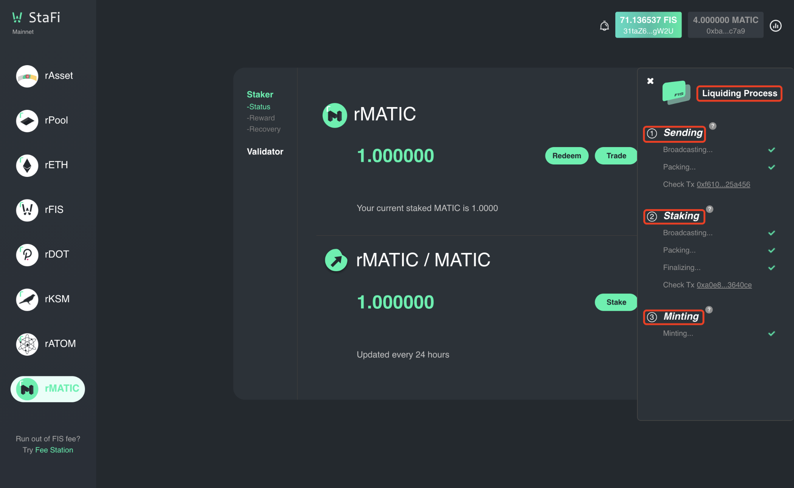Open Fee Station link
This screenshot has height=488, width=794.
pos(54,450)
